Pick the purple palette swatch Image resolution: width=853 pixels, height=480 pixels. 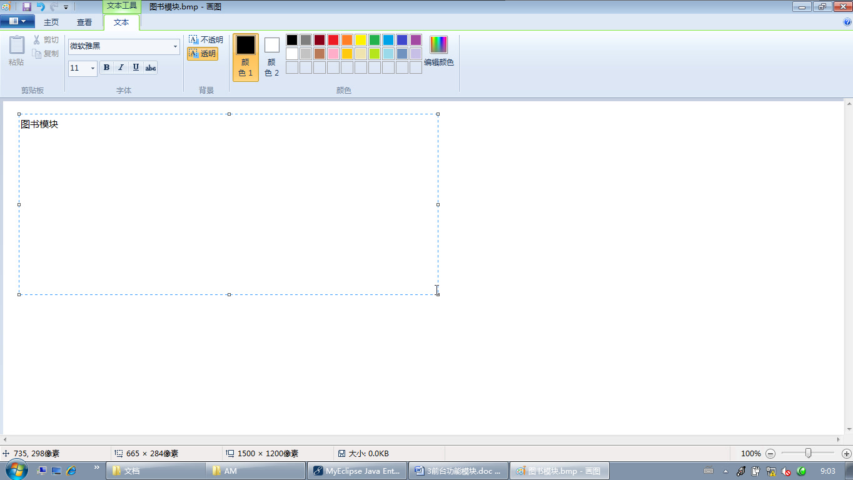pyautogui.click(x=416, y=40)
